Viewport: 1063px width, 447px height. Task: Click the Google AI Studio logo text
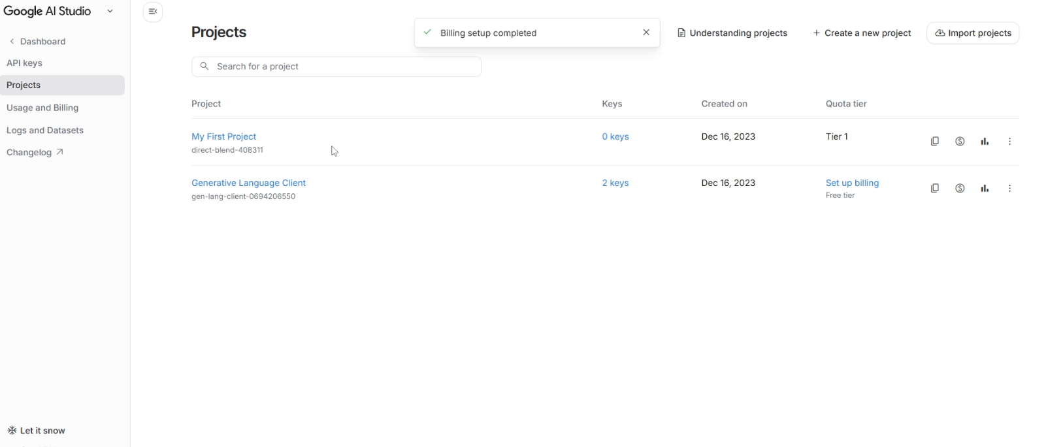pyautogui.click(x=47, y=11)
